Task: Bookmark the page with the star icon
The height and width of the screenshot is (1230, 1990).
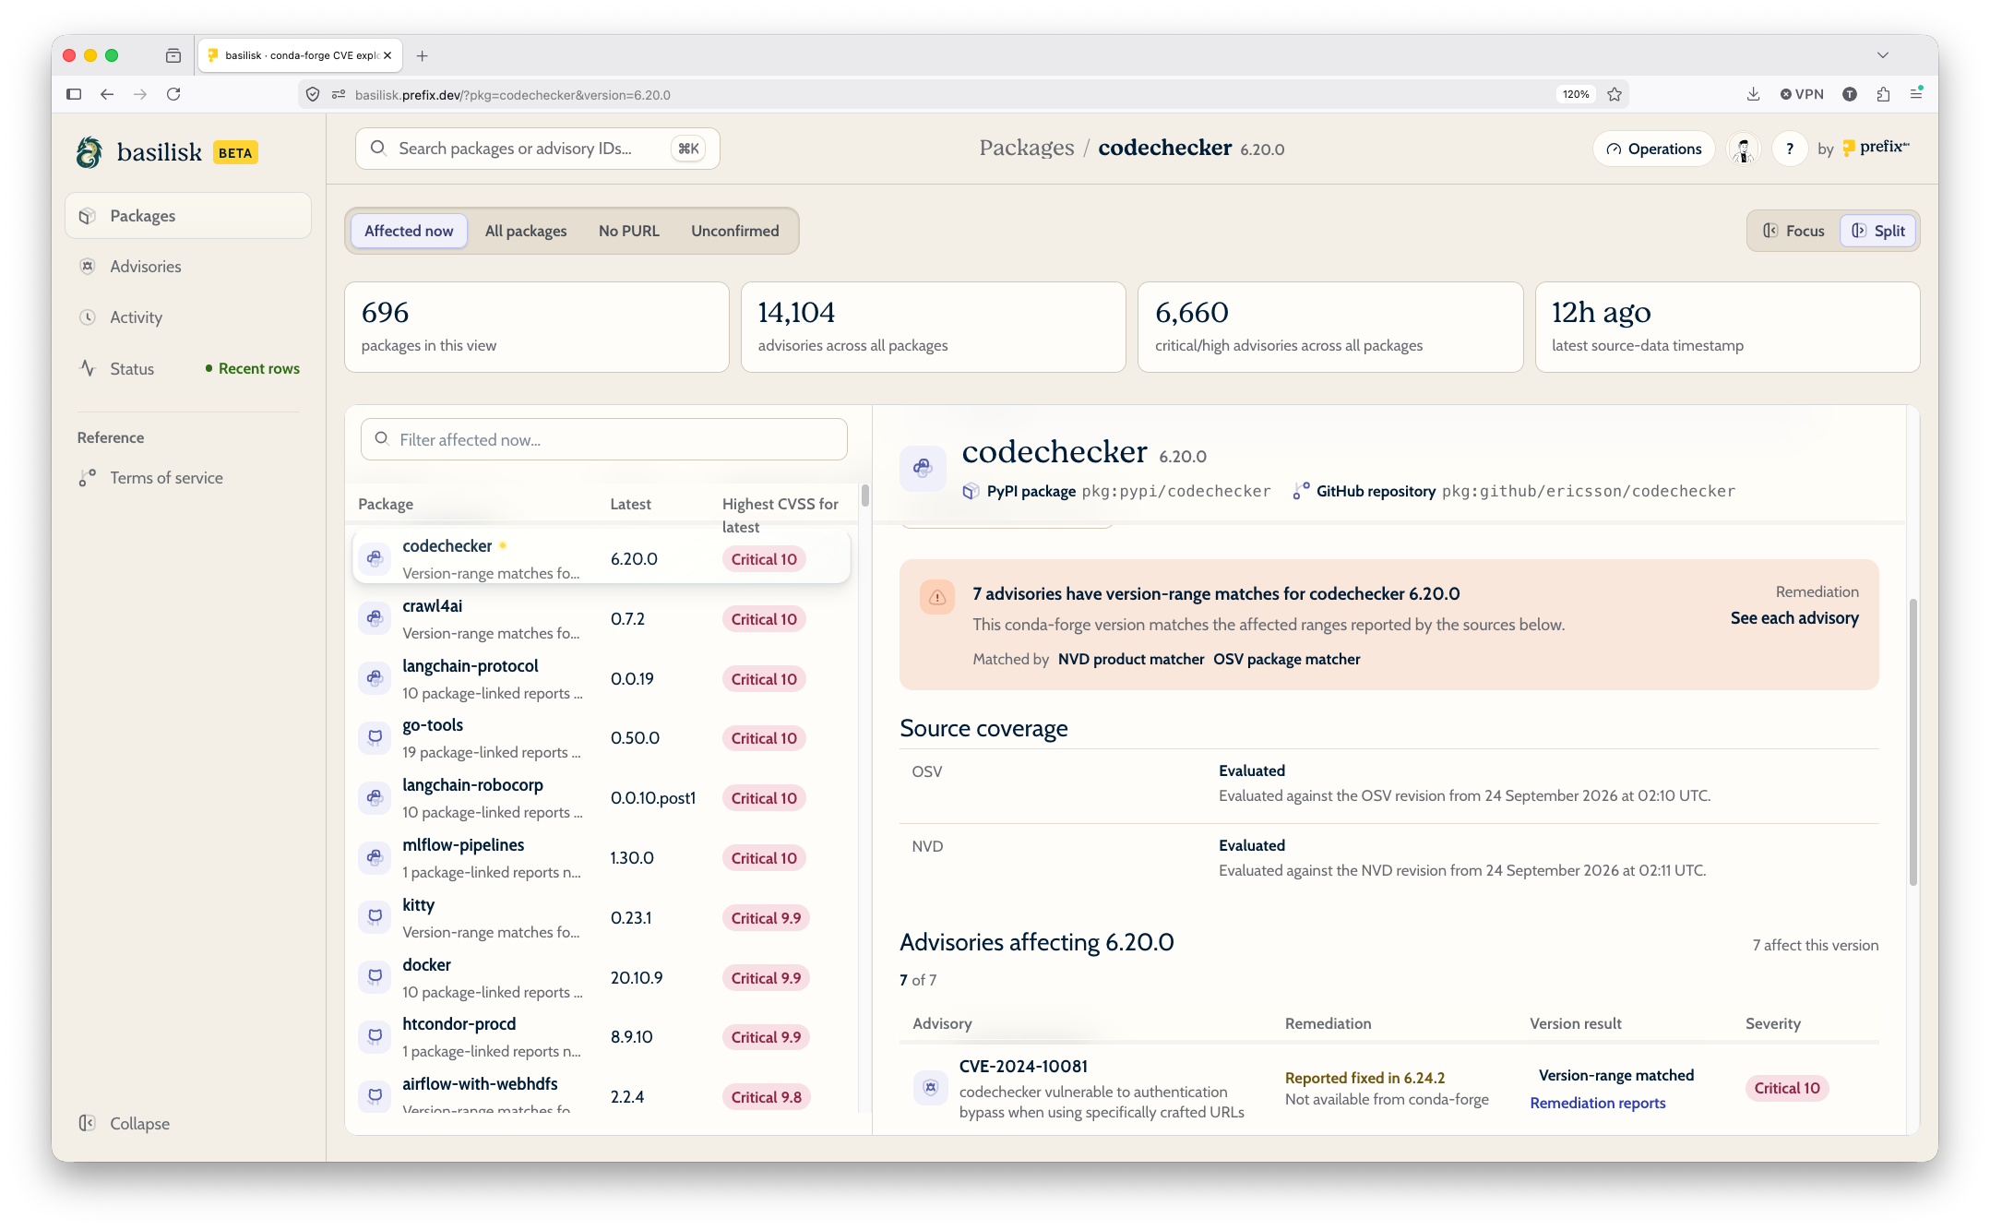Action: point(1615,94)
